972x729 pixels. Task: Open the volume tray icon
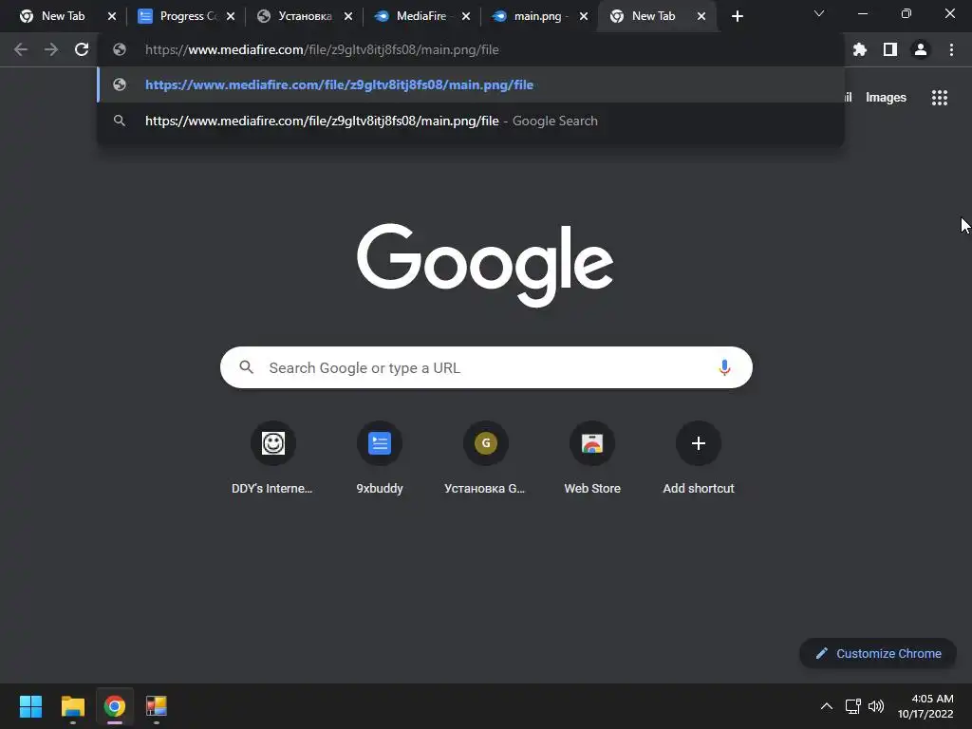pyautogui.click(x=876, y=706)
